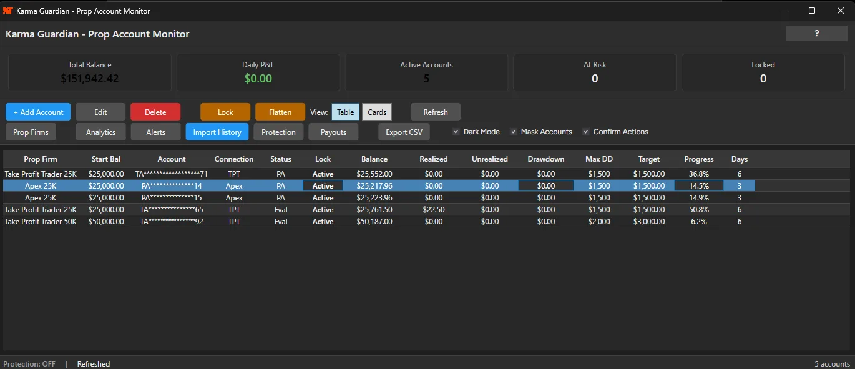Click the $25,552.00 balance cell

point(374,174)
